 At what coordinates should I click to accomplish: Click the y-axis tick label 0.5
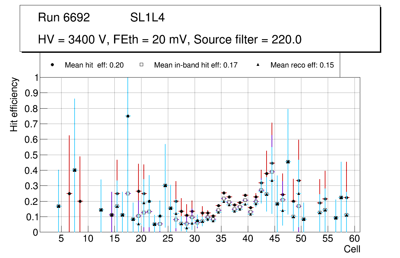click(31, 155)
